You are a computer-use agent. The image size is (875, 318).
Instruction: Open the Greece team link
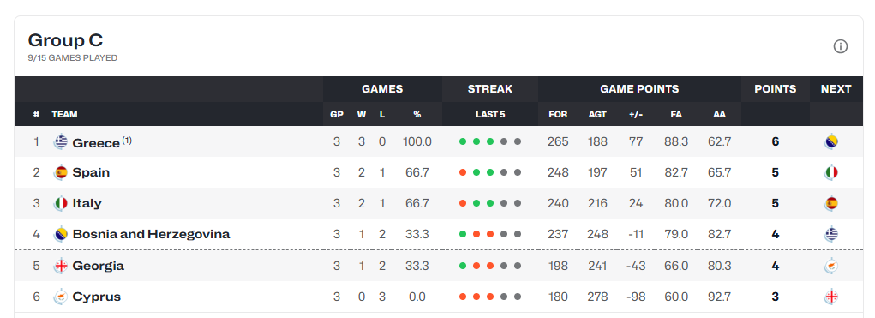point(96,143)
